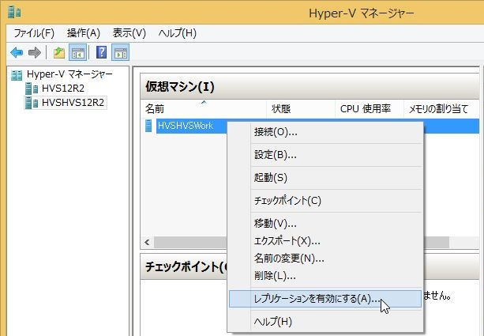The height and width of the screenshot is (336, 484).
Task: Select the HVS12R2 server in tree
Action: tap(63, 89)
